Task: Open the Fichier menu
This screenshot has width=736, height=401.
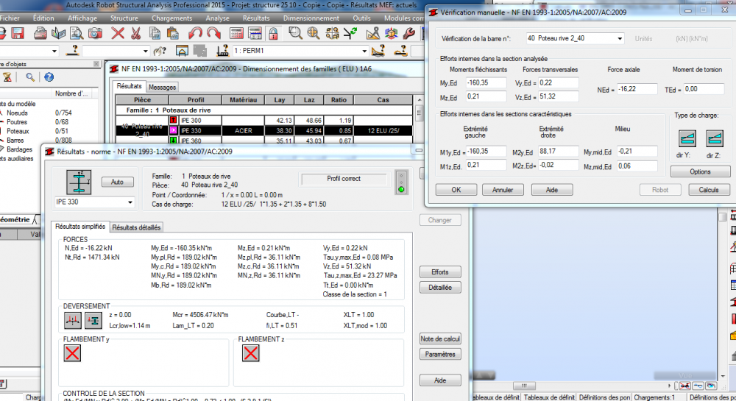Action: point(10,18)
